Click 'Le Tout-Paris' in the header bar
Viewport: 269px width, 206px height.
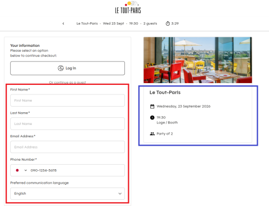(x=87, y=23)
